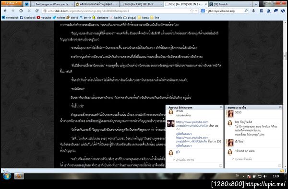Screen dimensions: 288x189
Task: Open twitter bookmark
Action: [x=59, y=18]
